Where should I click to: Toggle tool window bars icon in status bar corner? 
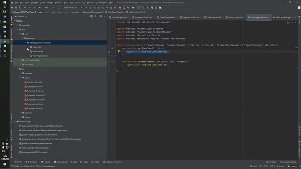point(12,166)
